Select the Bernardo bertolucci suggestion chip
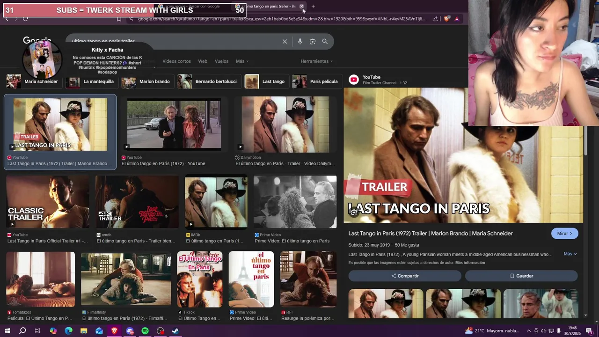Screen dimensions: 599x337 208,81
